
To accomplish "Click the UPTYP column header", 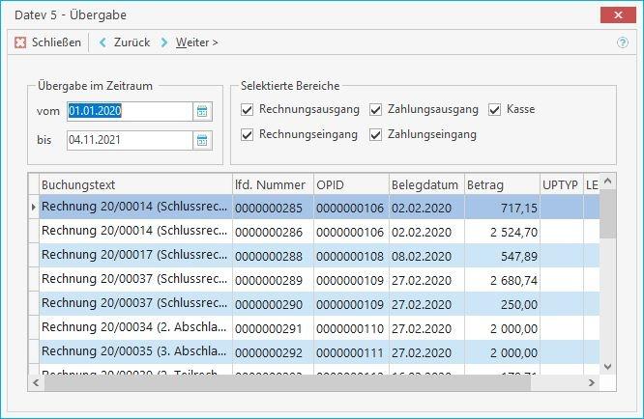I will click(x=562, y=185).
